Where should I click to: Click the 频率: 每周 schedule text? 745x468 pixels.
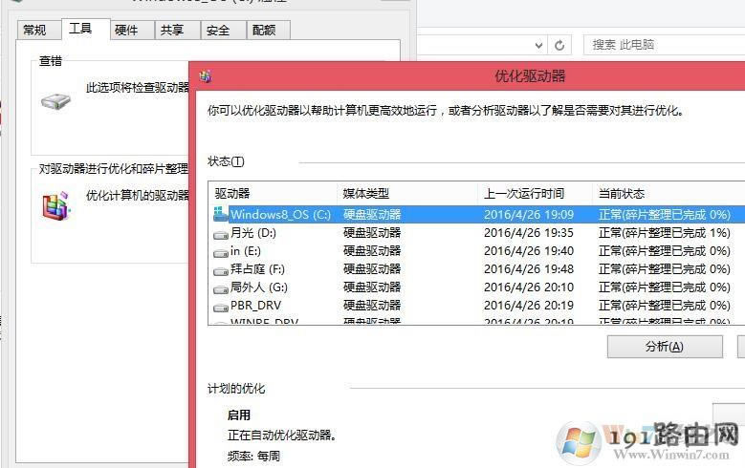[253, 457]
